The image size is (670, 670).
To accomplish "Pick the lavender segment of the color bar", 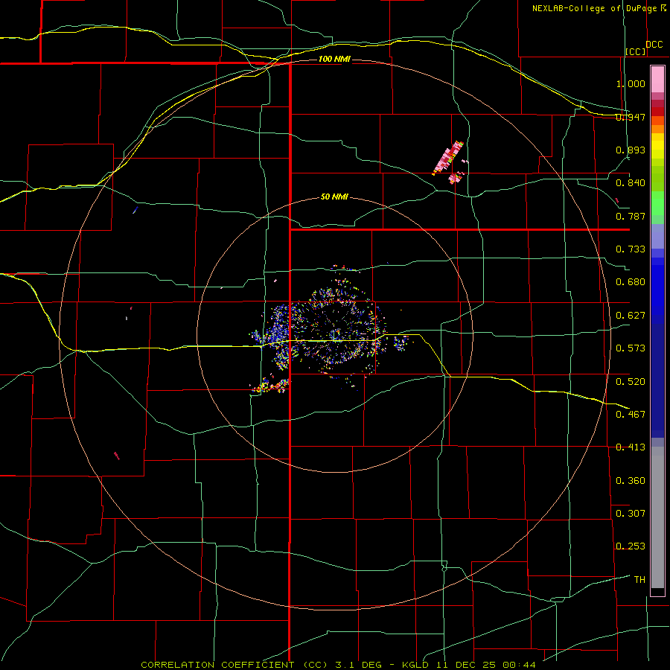I will point(657,236).
